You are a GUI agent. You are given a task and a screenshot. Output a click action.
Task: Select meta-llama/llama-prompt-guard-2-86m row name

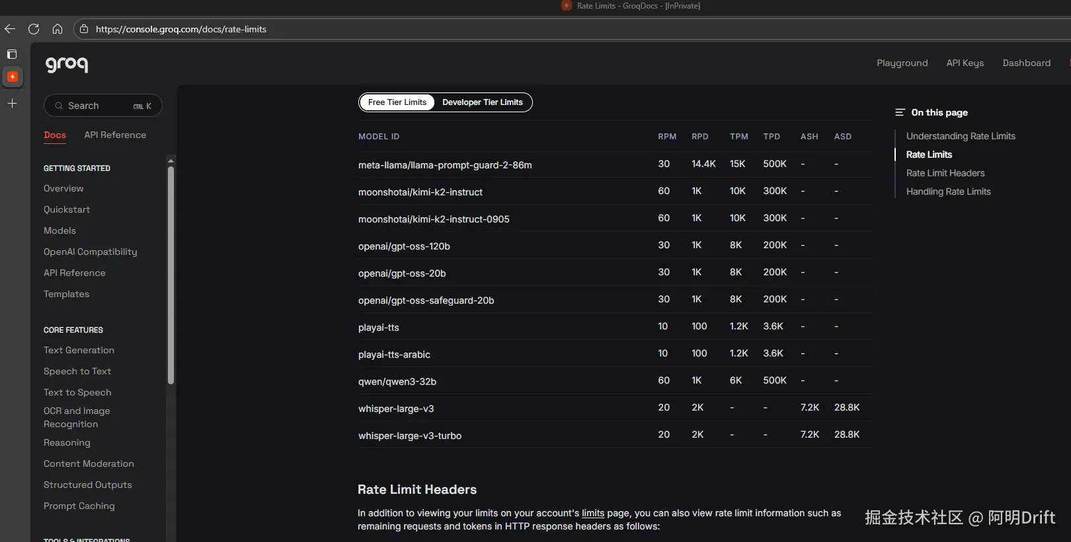[x=445, y=165]
